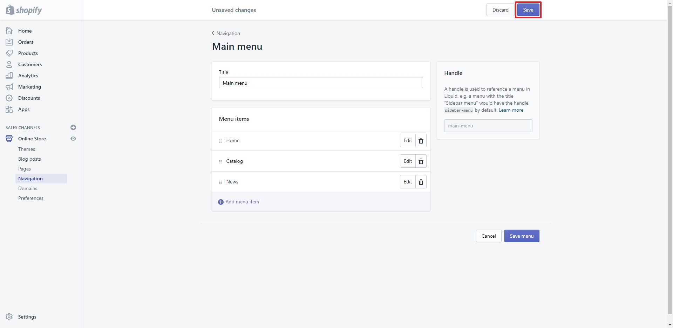Remove the News menu item via trash icon
673x328 pixels.
421,182
